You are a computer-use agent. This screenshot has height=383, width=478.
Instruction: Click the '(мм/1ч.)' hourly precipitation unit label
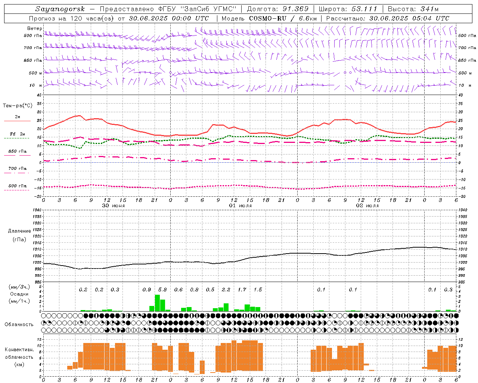19,301
